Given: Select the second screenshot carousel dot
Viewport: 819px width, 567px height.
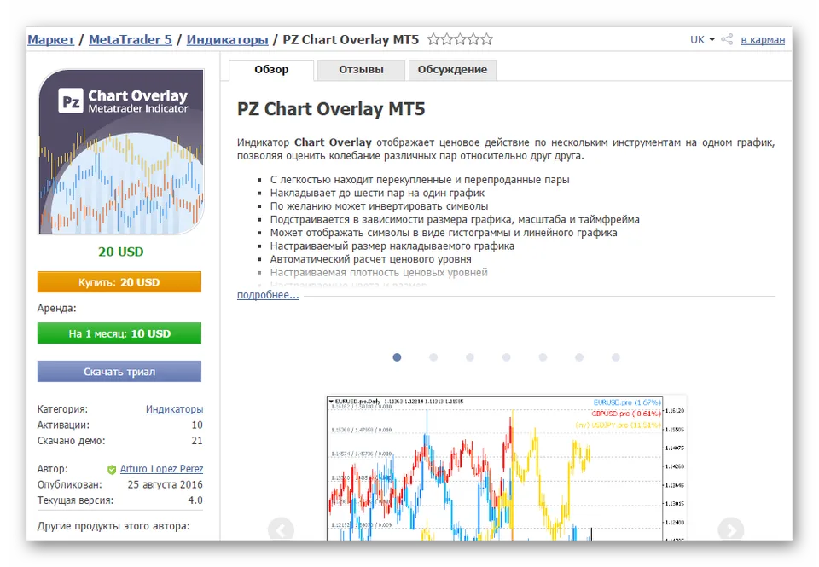Looking at the screenshot, I should coord(433,357).
